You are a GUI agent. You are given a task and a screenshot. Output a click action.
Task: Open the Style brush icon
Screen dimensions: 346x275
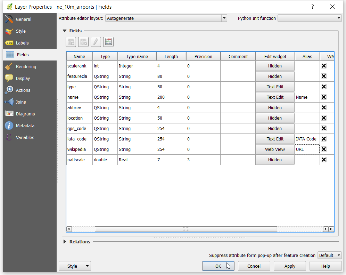[9, 31]
